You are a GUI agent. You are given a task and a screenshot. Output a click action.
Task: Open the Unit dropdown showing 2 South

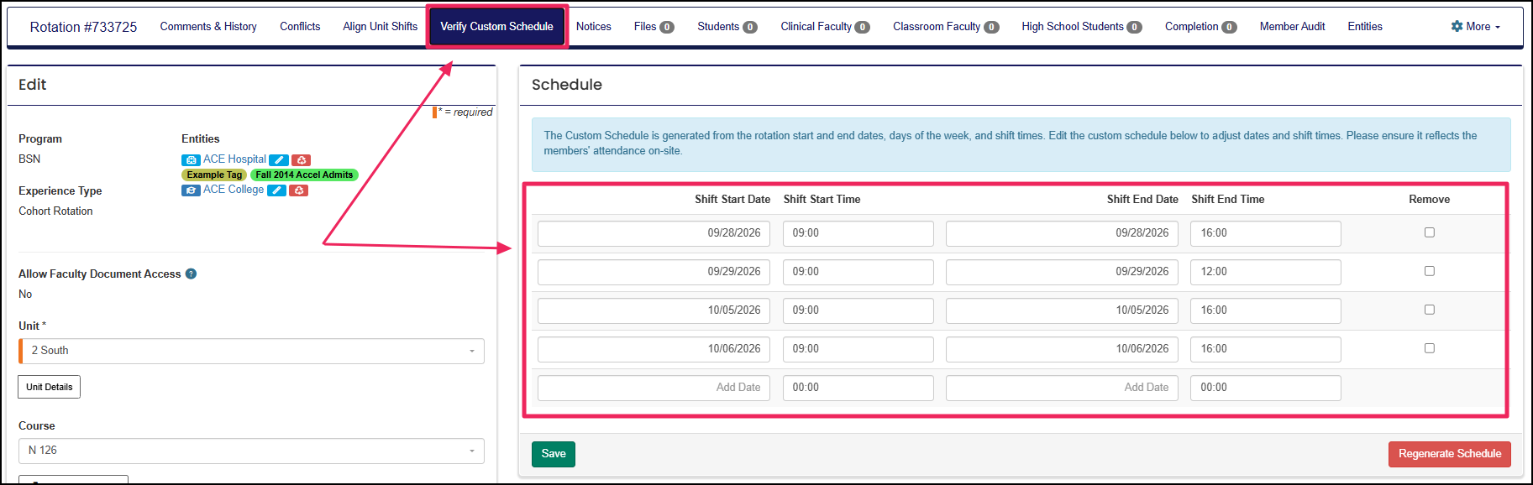coord(252,351)
